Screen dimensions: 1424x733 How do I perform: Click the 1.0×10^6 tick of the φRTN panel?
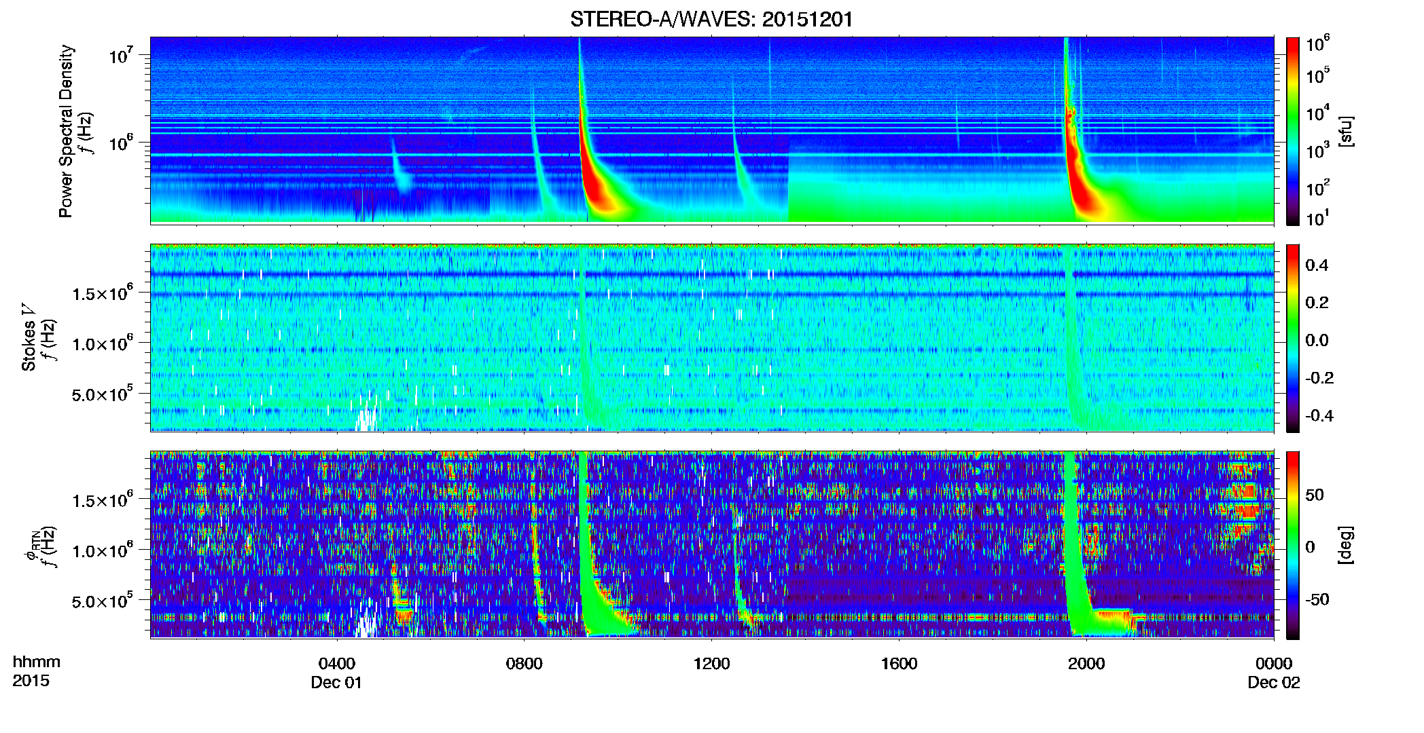[x=103, y=550]
